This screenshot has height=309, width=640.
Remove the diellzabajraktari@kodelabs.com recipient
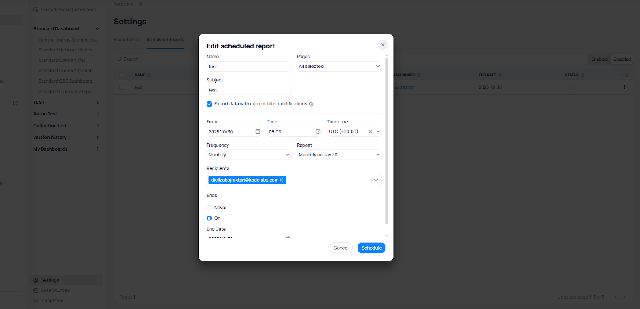pyautogui.click(x=282, y=180)
